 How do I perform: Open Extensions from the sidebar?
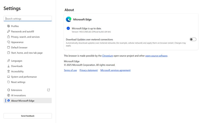(28, 90)
